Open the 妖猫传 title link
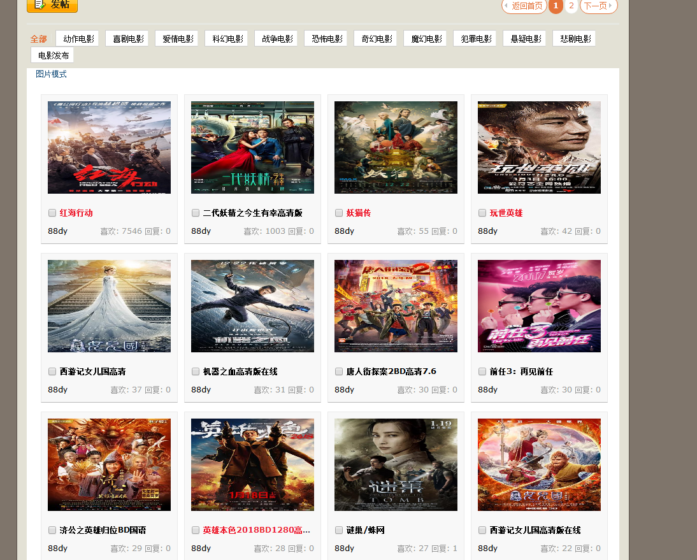 (x=358, y=213)
